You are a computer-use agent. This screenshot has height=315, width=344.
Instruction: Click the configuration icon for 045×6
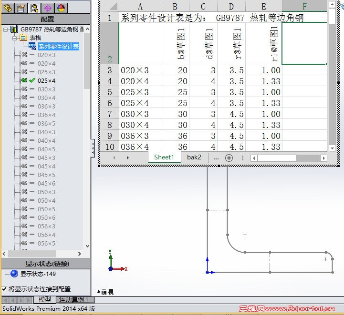coord(24,183)
